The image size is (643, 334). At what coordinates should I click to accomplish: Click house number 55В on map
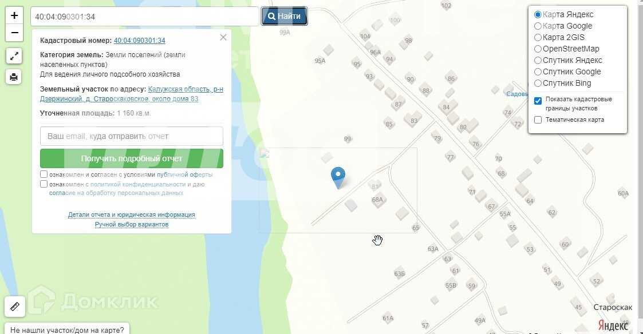(451, 285)
